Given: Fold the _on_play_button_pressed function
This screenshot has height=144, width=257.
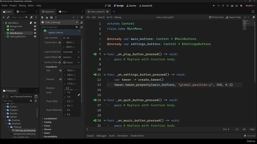Looking at the screenshot, I should (105, 54).
